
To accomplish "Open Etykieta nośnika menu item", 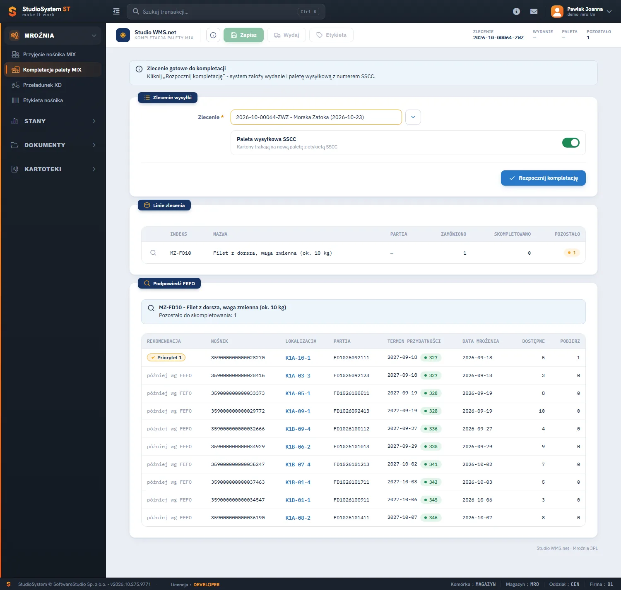I will 53,100.
